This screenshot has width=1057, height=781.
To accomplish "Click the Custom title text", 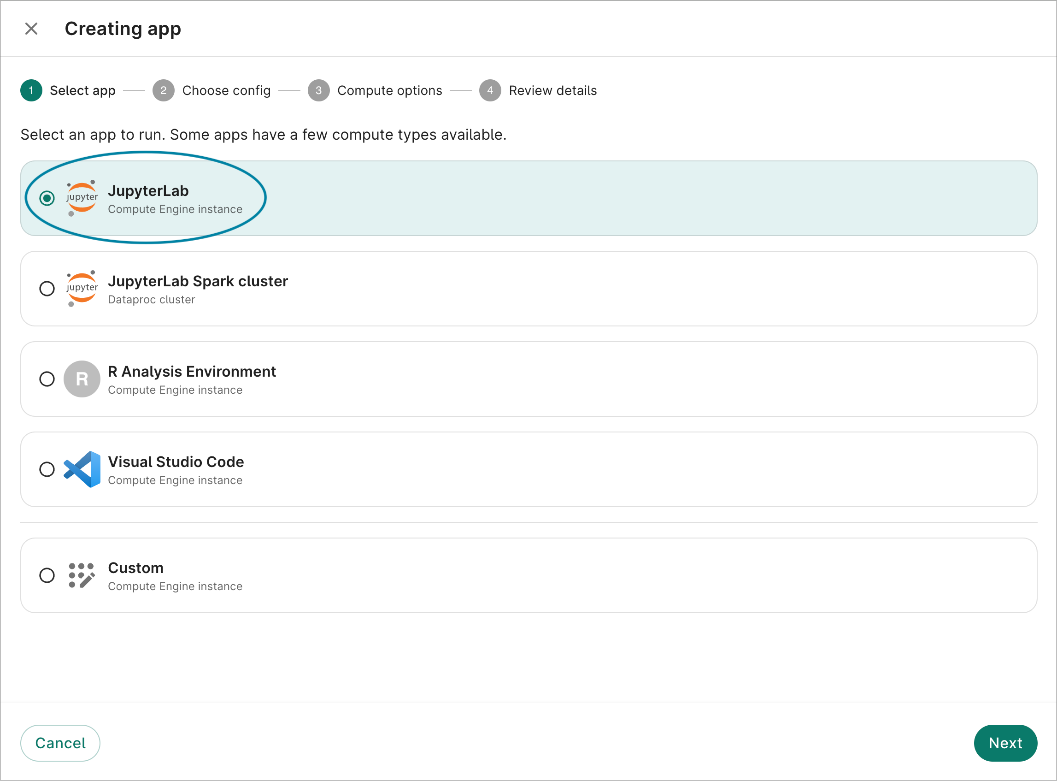I will coord(135,568).
